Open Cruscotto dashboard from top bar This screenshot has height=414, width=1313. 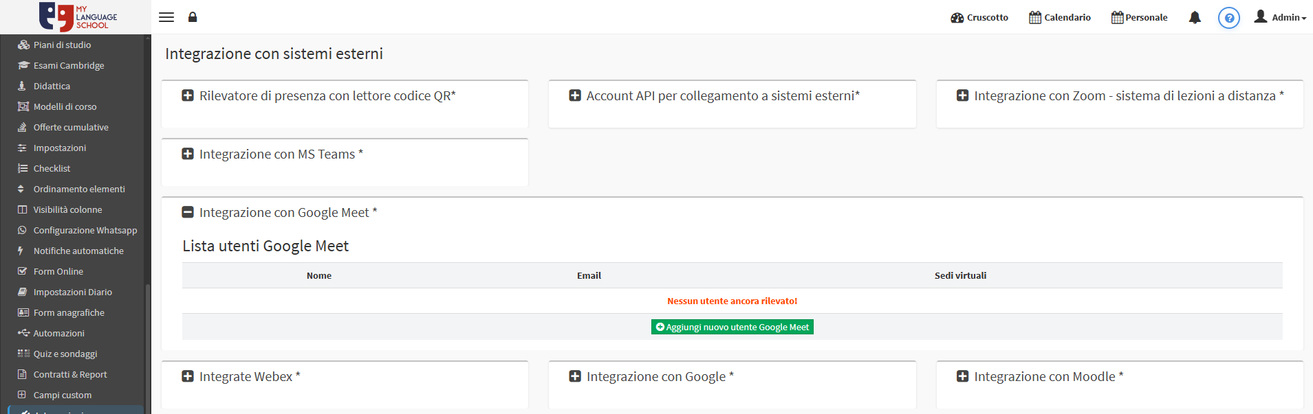(x=979, y=18)
